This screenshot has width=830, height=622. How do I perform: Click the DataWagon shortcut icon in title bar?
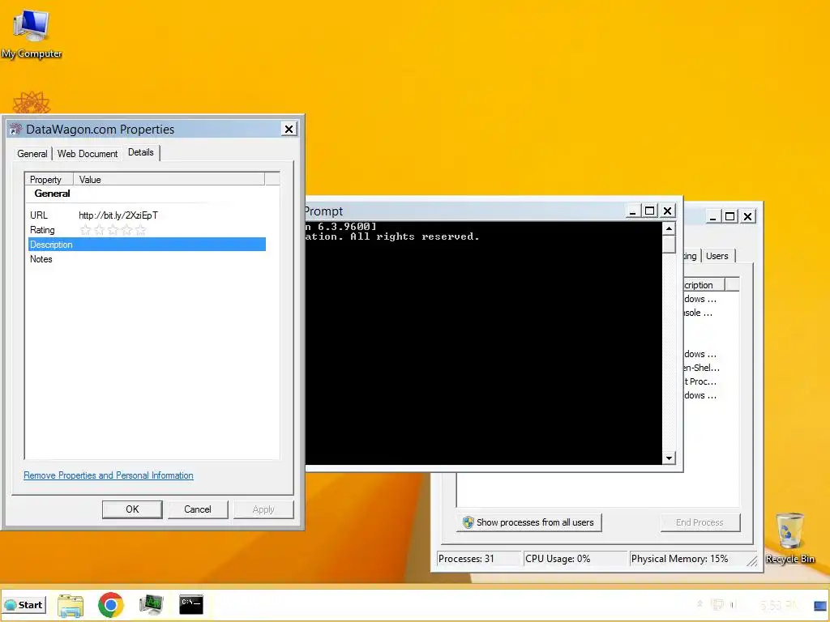[x=15, y=129]
